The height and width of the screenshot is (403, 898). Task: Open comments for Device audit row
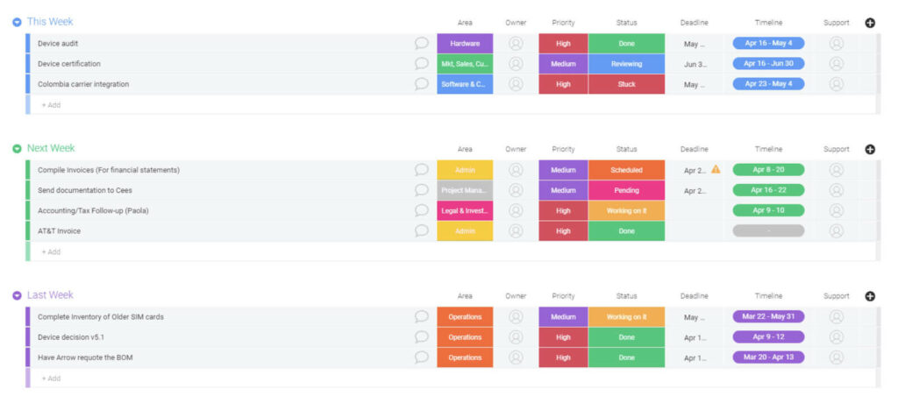click(x=422, y=43)
